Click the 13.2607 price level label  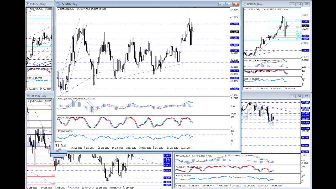point(235,38)
